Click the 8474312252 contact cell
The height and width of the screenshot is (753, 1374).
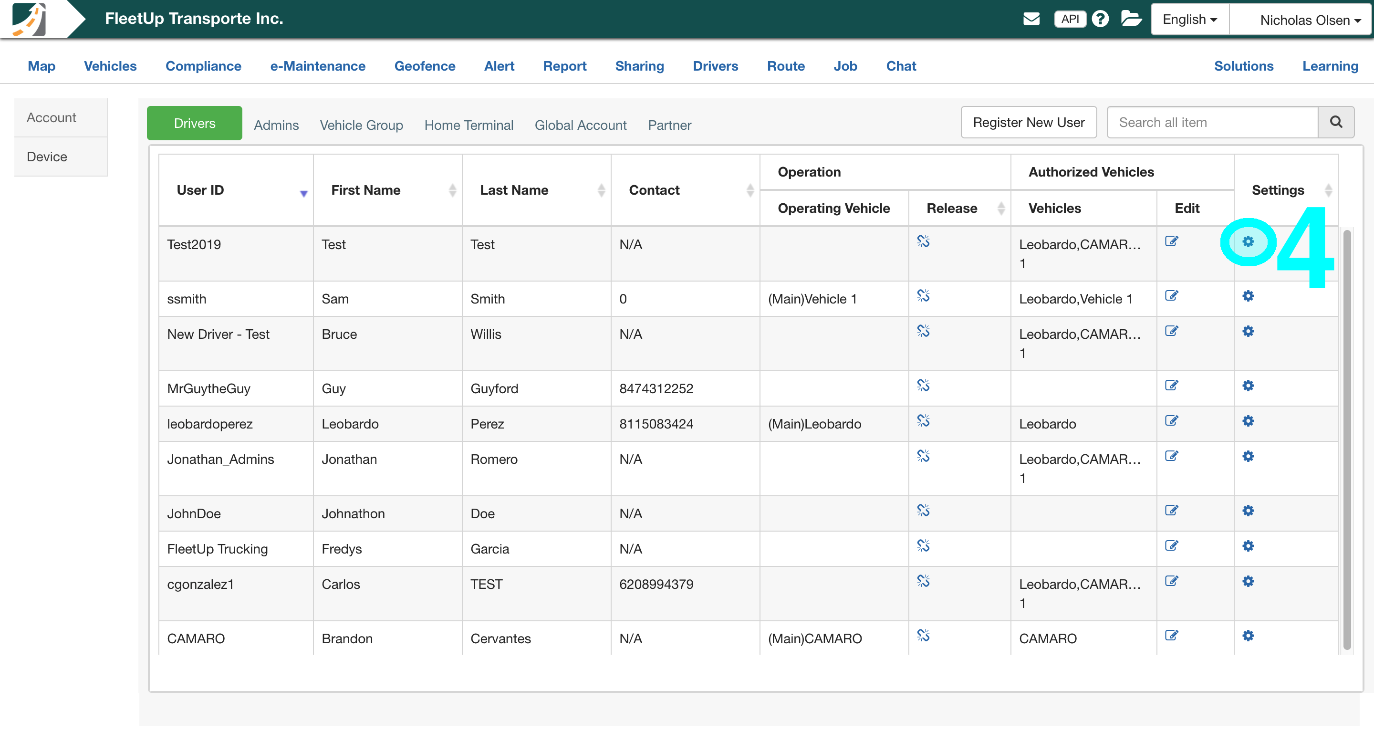pyautogui.click(x=686, y=388)
